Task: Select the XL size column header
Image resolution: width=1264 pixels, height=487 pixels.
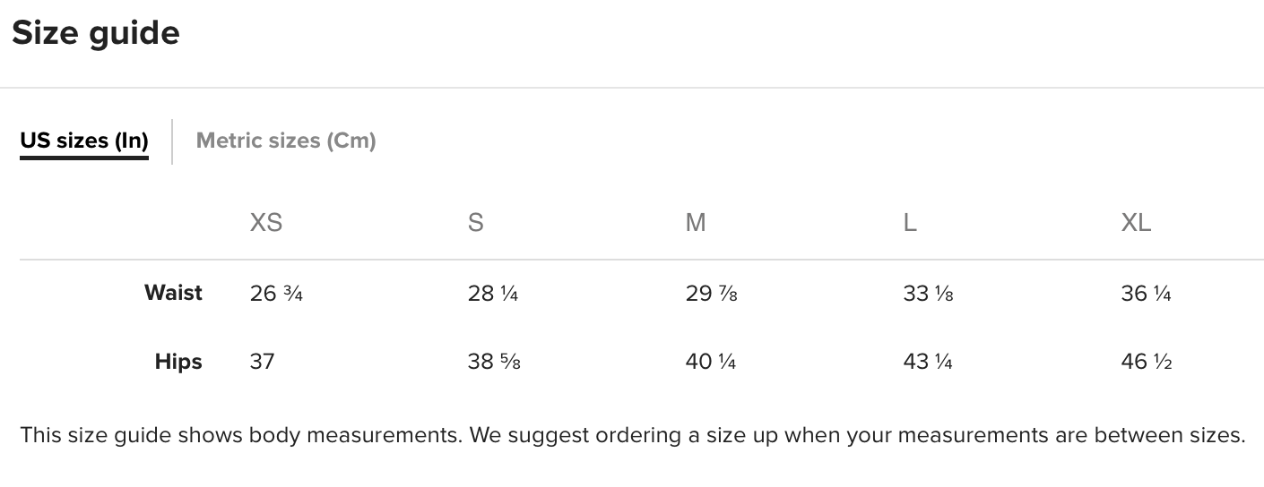Action: tap(1136, 223)
